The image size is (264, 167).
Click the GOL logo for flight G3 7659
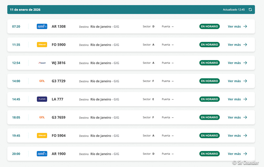[x=42, y=117]
